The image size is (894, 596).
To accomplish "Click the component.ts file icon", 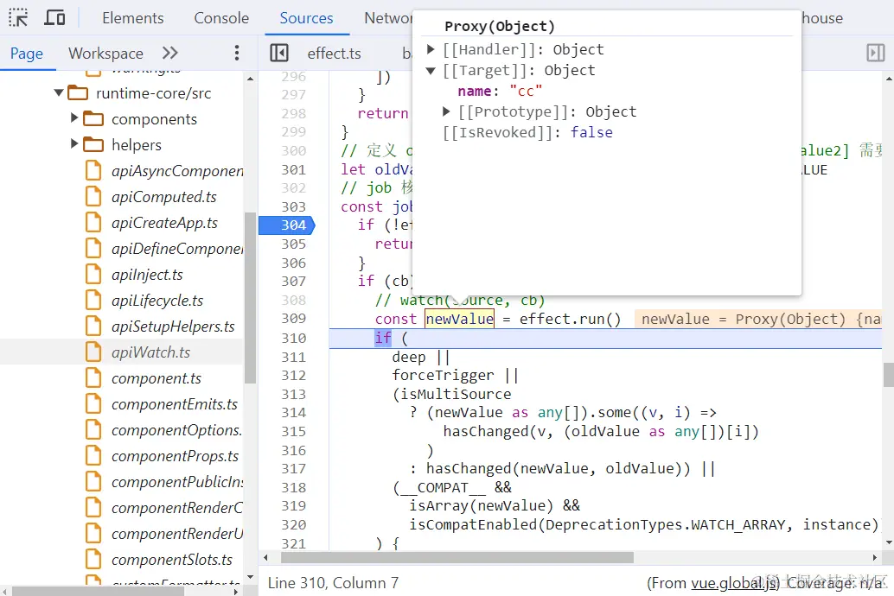I will [93, 377].
